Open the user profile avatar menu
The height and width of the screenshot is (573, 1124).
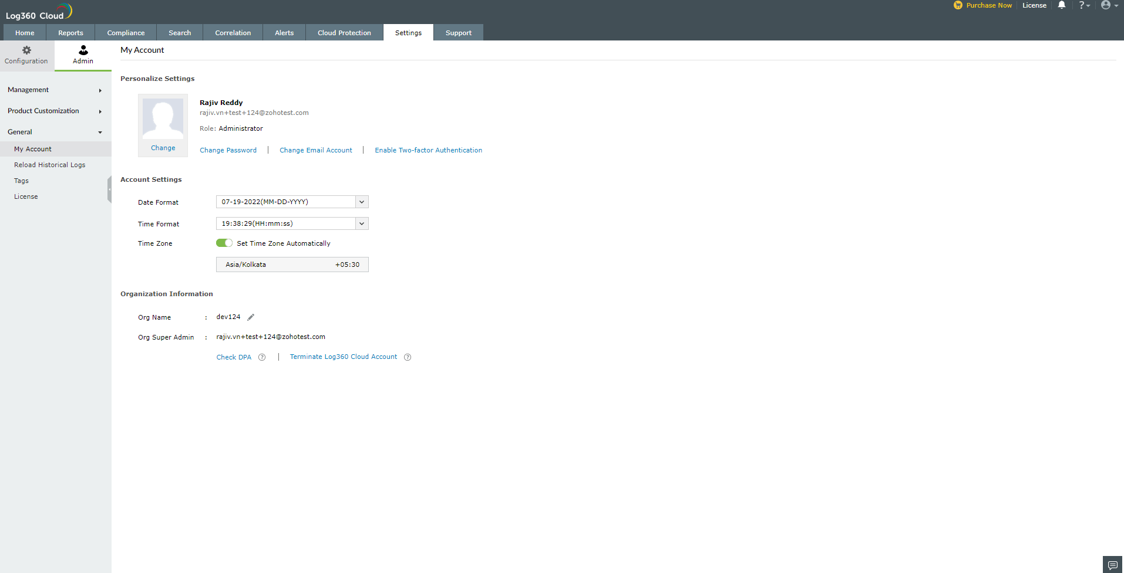(x=1109, y=5)
